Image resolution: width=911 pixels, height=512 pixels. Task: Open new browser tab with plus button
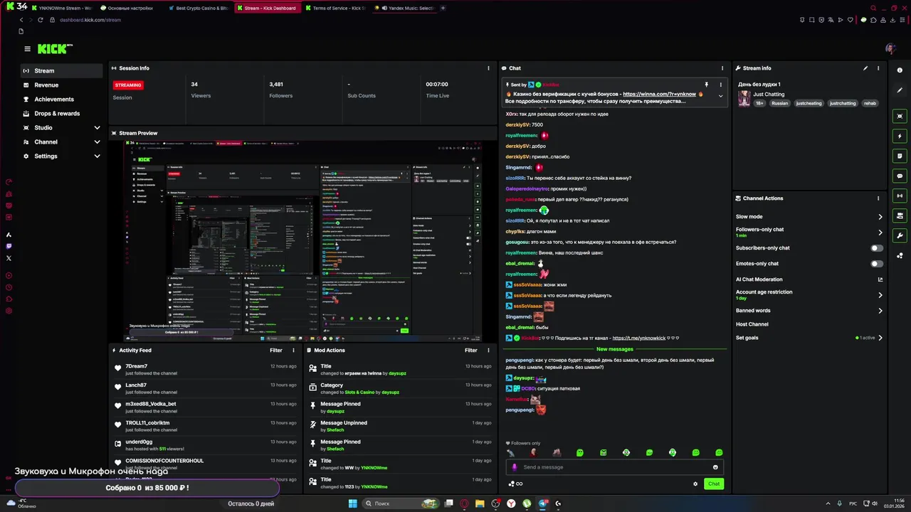point(443,8)
